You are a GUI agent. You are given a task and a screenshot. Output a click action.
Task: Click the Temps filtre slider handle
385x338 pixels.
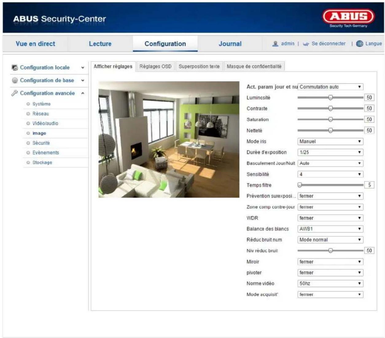pyautogui.click(x=300, y=185)
